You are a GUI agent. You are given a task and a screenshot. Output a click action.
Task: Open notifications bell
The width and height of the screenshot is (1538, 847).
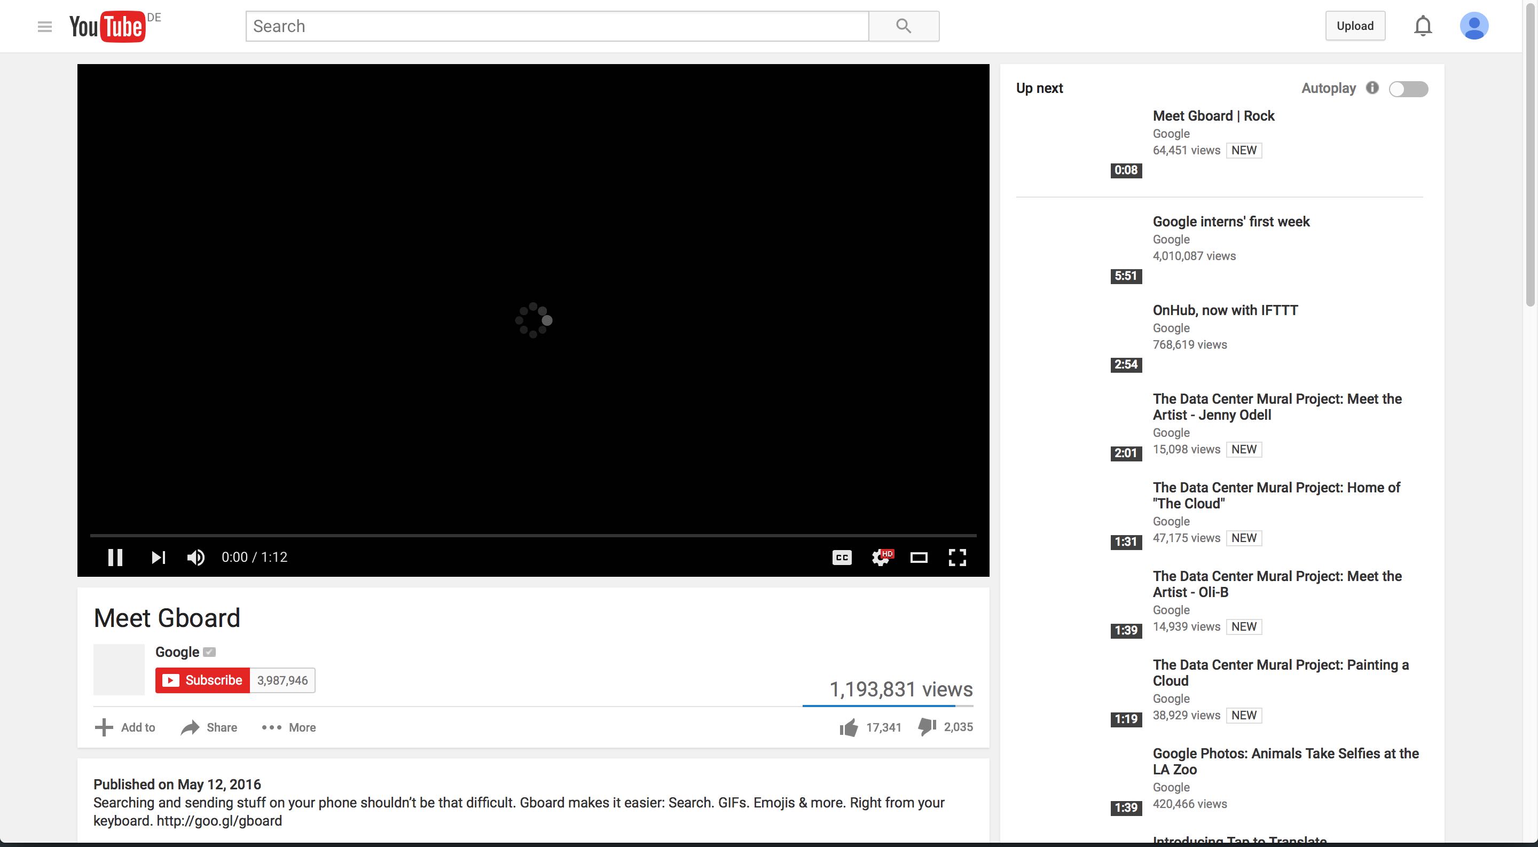1423,26
